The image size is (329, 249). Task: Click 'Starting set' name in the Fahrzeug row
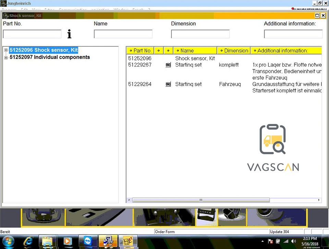[188, 84]
